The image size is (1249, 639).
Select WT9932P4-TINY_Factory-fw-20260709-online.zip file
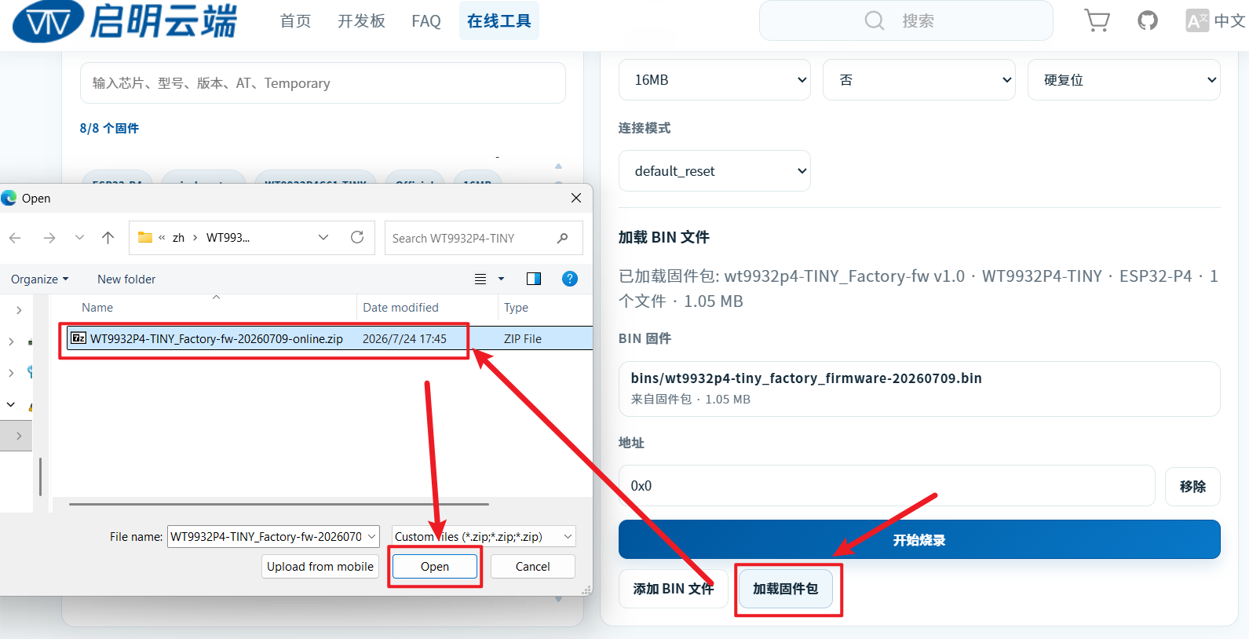click(x=217, y=339)
